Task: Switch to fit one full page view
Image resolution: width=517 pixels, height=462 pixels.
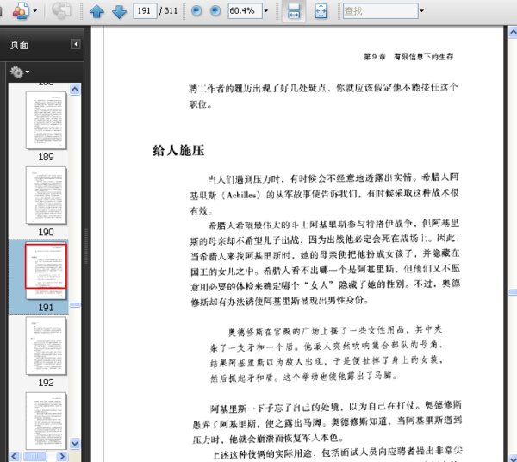Action: [320, 12]
